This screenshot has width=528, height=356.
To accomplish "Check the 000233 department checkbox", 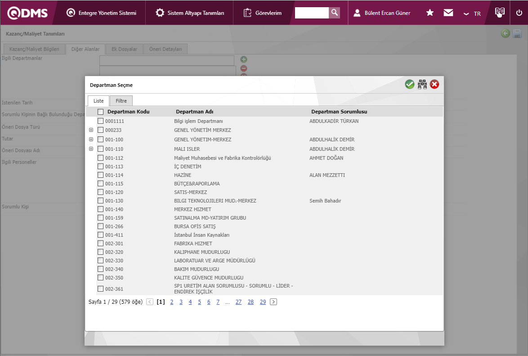I will (x=100, y=130).
